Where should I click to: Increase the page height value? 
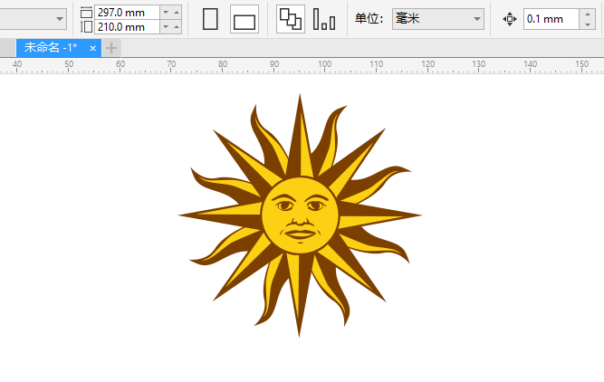[x=177, y=27]
